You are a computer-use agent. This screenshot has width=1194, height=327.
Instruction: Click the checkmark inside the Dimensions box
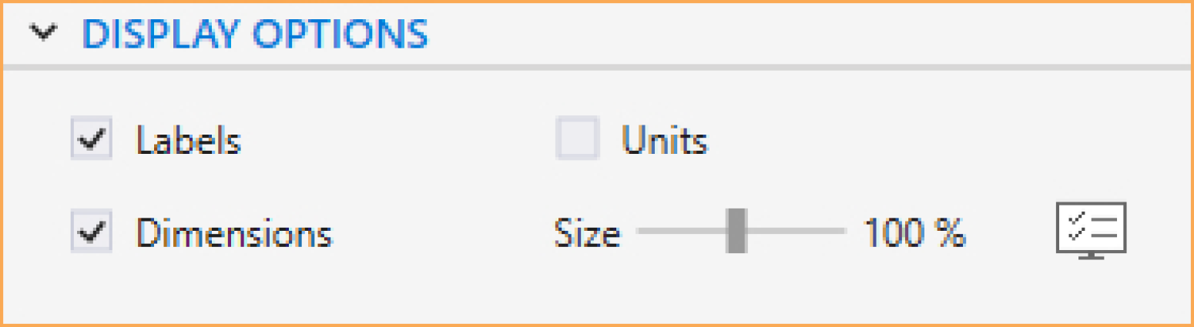pyautogui.click(x=92, y=232)
